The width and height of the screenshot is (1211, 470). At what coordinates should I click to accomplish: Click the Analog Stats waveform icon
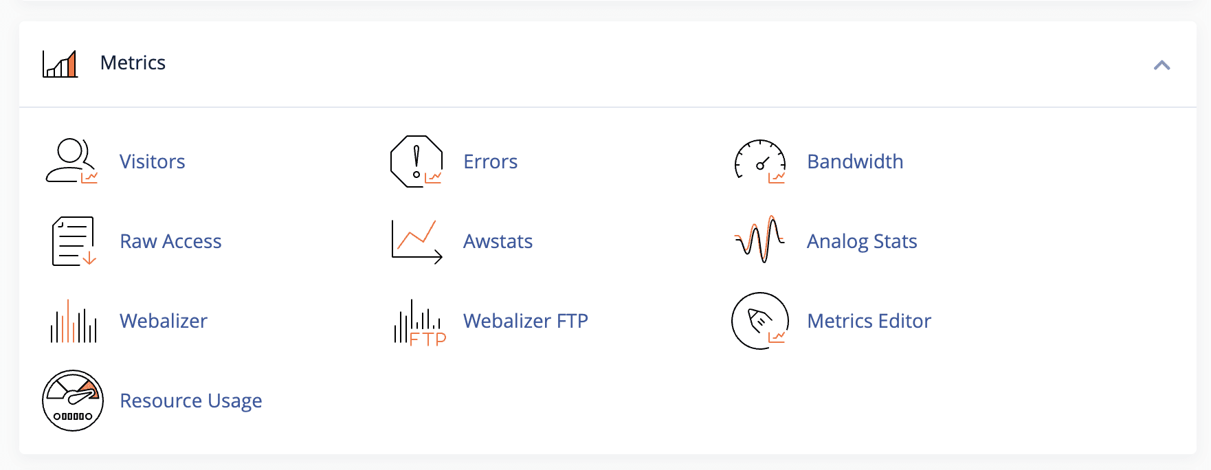coord(759,240)
